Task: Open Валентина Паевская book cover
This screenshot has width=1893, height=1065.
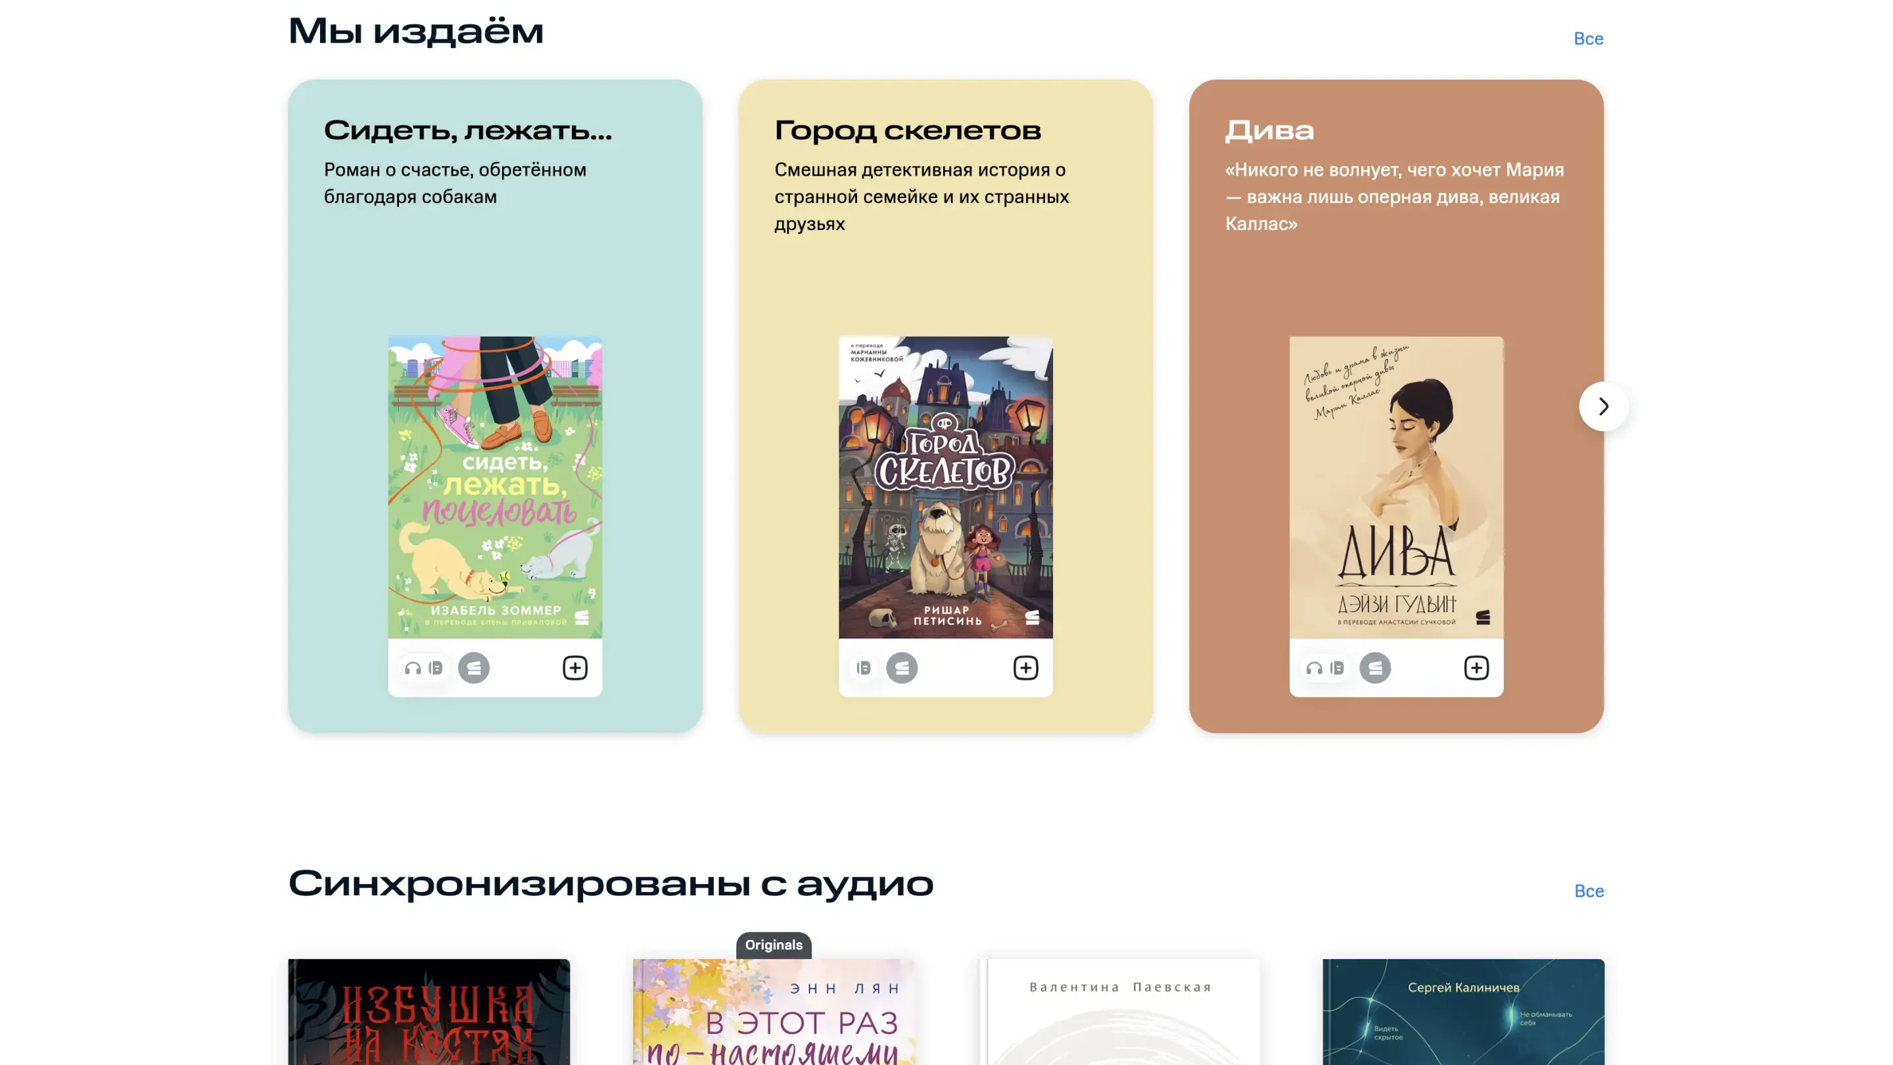Action: 1119,1012
